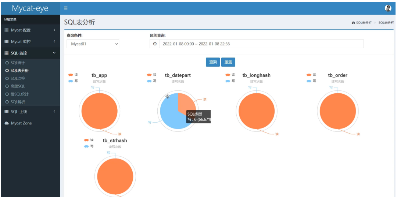This screenshot has width=397, height=205.
Task: Click the clock icon beside date range
Action: (155, 44)
